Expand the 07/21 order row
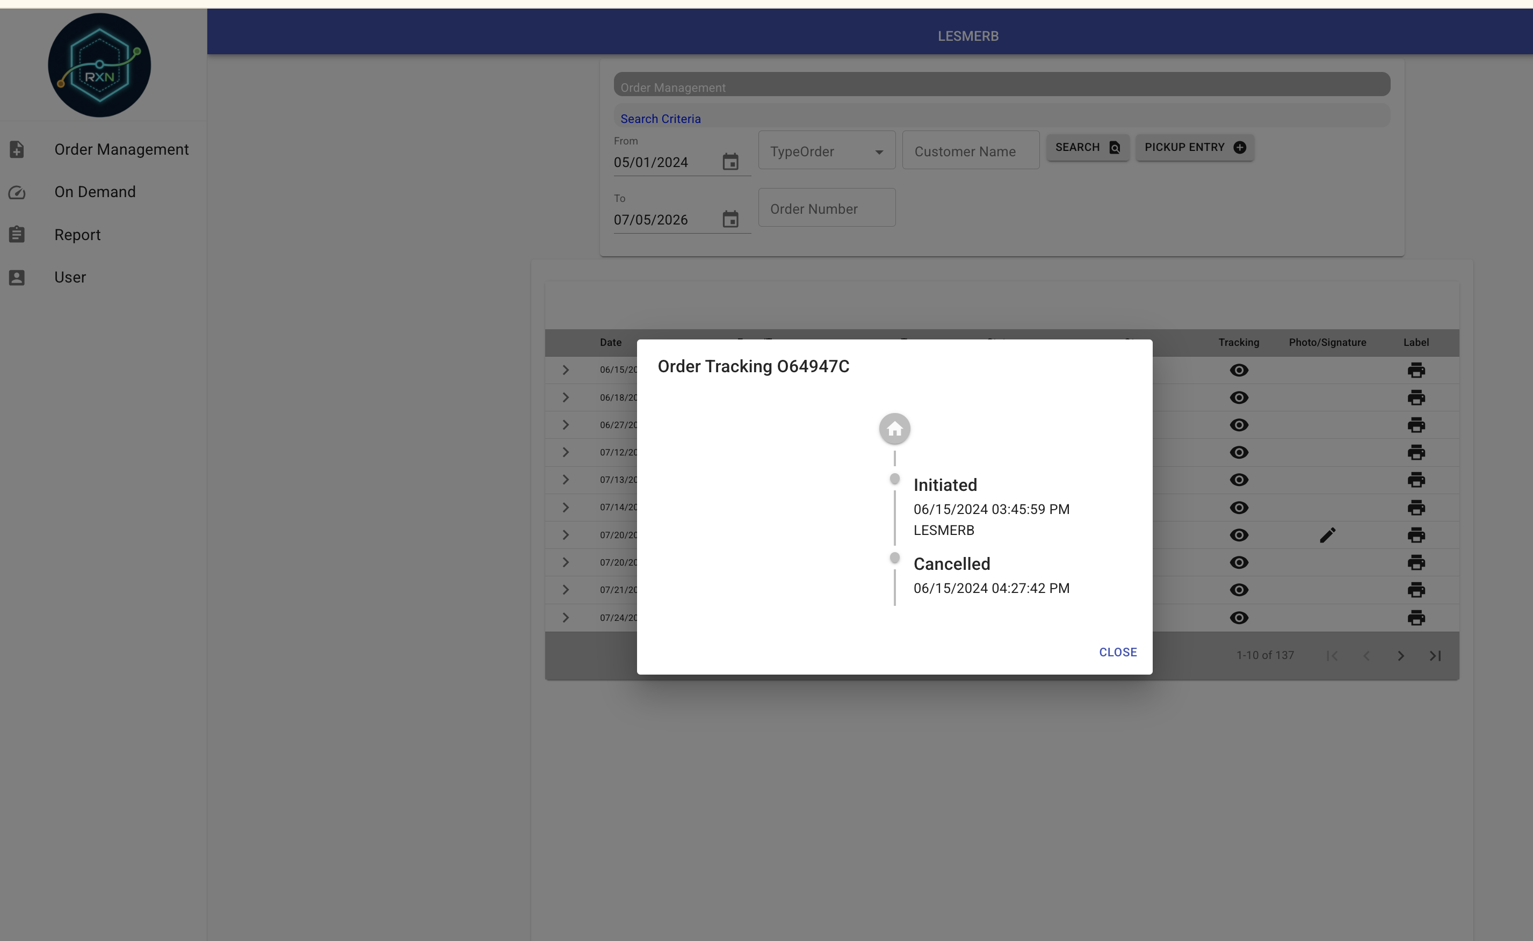The width and height of the screenshot is (1533, 941). [565, 589]
